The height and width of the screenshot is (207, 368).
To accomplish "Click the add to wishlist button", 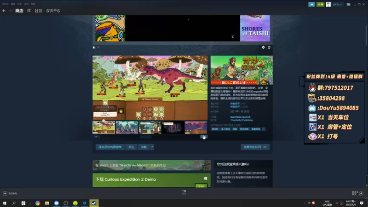I will 110,147.
